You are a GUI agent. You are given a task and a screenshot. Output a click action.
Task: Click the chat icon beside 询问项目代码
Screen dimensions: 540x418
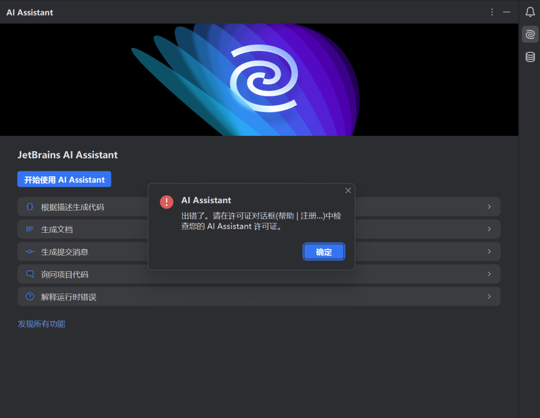(x=30, y=274)
